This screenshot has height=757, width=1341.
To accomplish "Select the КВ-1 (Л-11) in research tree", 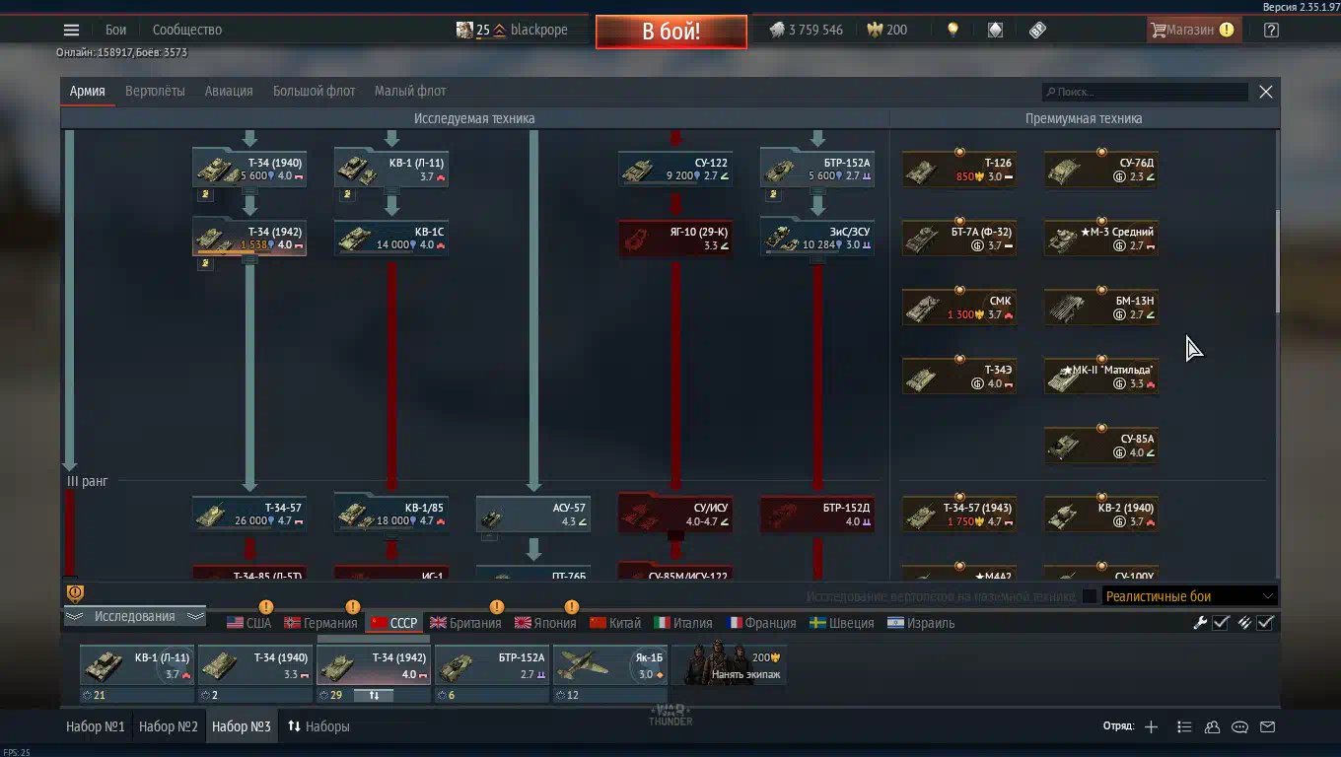I will (x=391, y=169).
